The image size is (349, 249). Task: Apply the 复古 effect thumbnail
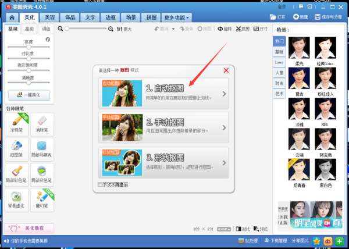pyautogui.click(x=299, y=79)
